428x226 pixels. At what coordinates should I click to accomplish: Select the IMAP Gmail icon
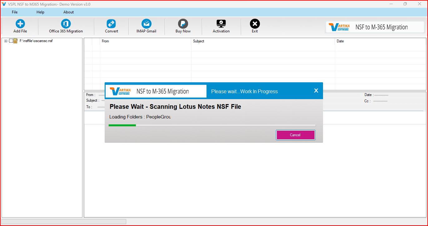pos(146,24)
